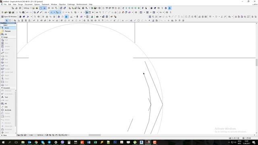Image resolution: width=258 pixels, height=145 pixels.
Task: Select the Section tool in Toolbox
Action: (8, 120)
